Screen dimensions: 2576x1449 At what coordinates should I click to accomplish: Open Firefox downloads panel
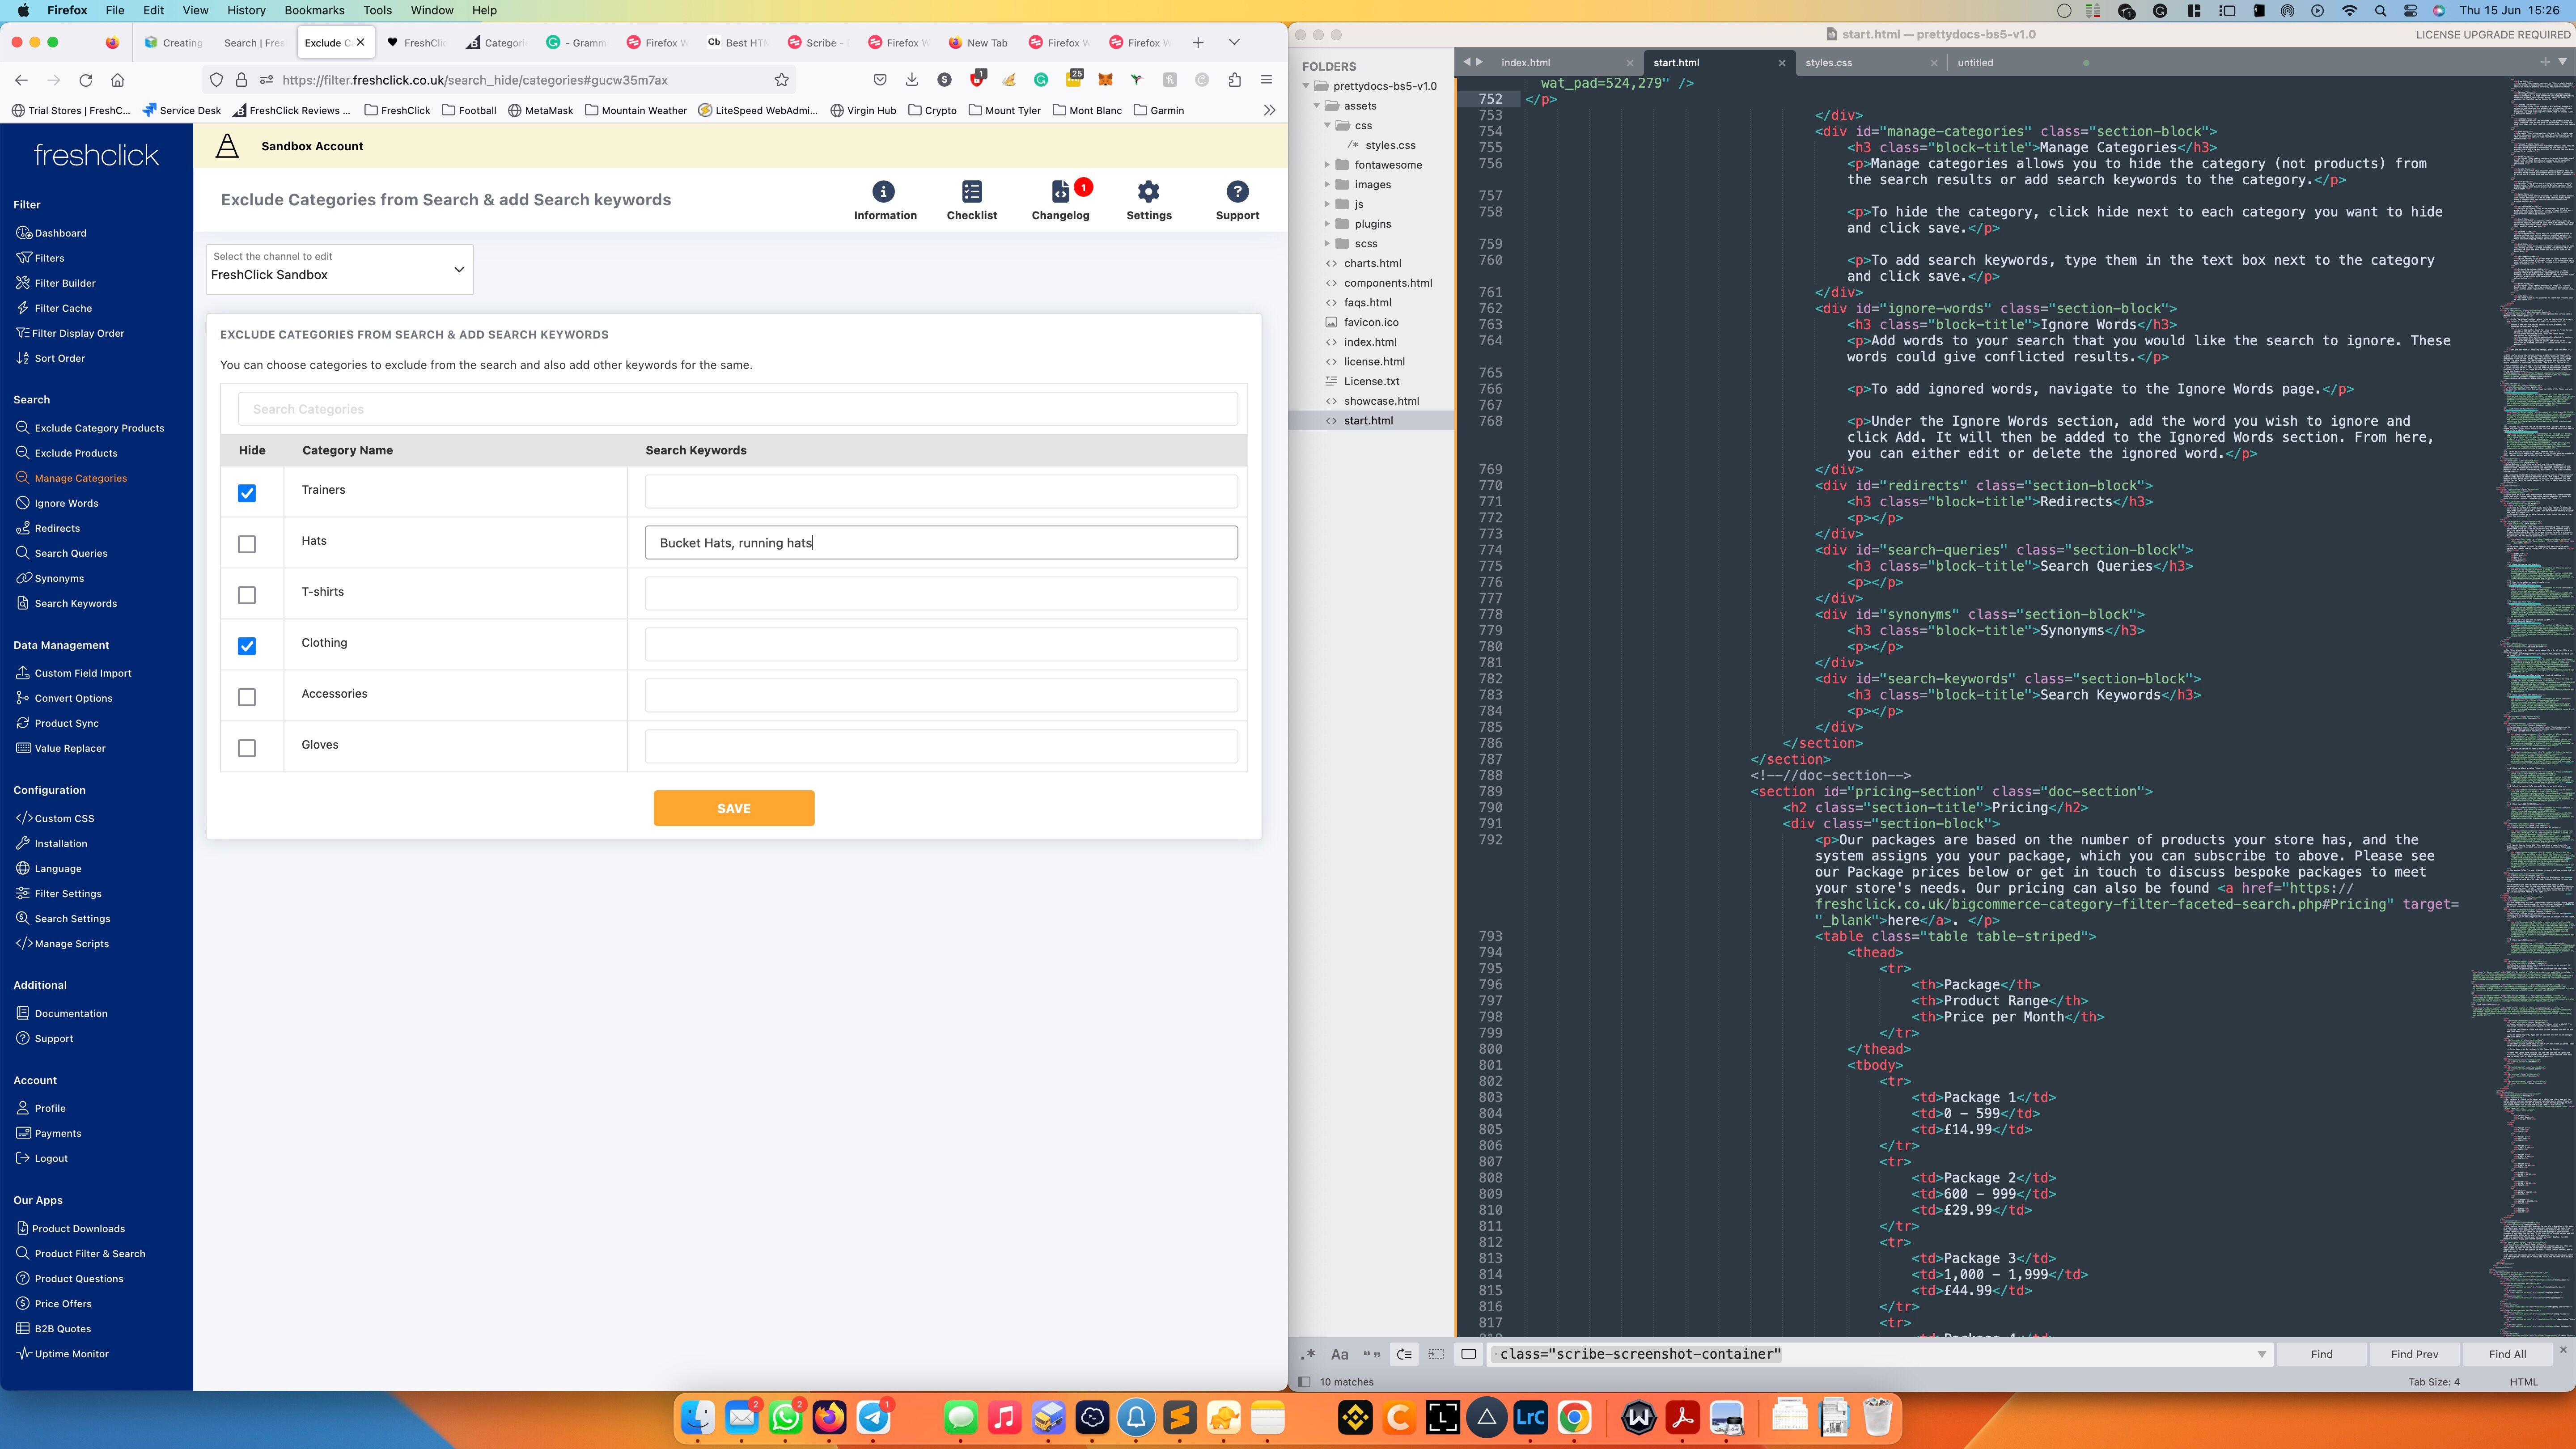tap(912, 80)
